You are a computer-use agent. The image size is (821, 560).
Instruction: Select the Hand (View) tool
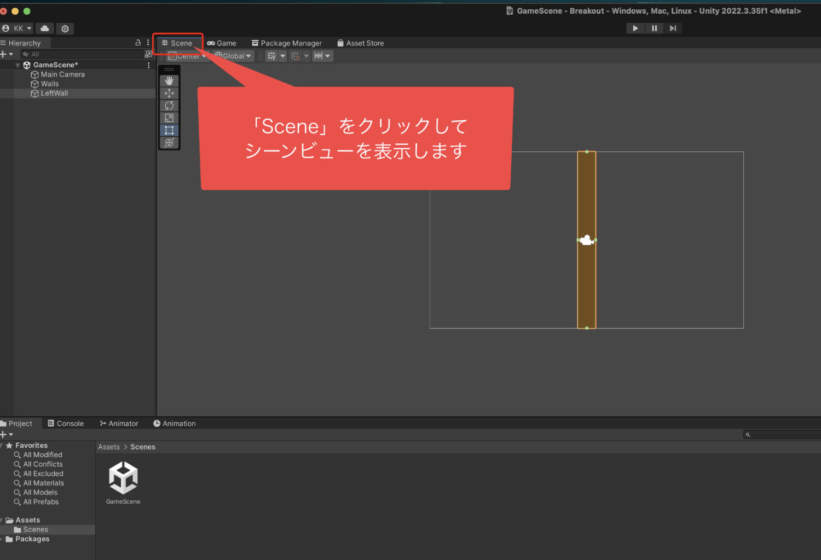coord(169,80)
